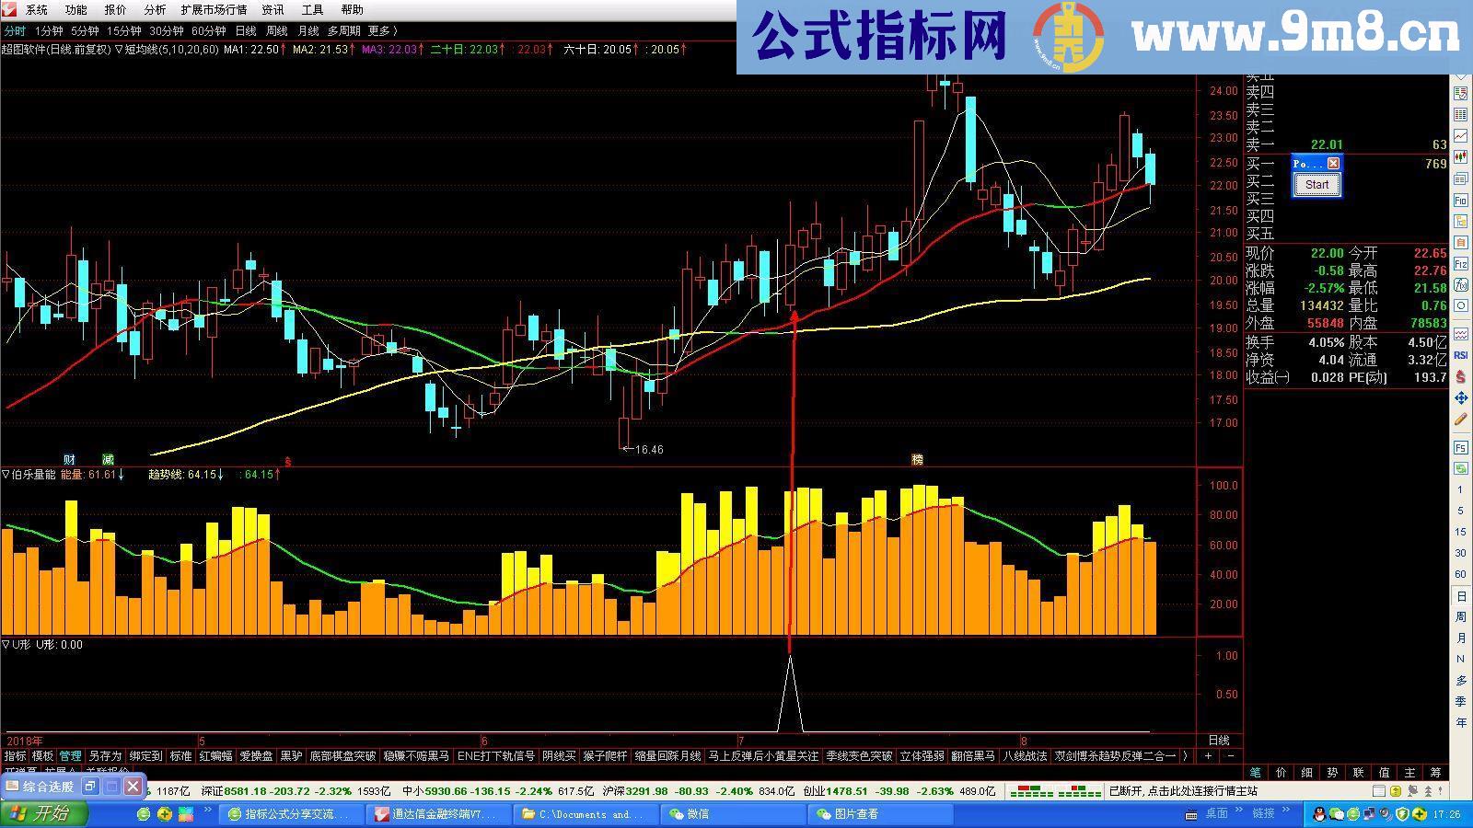
Task: Collapse the U形 indicator panel
Action: tap(8, 645)
